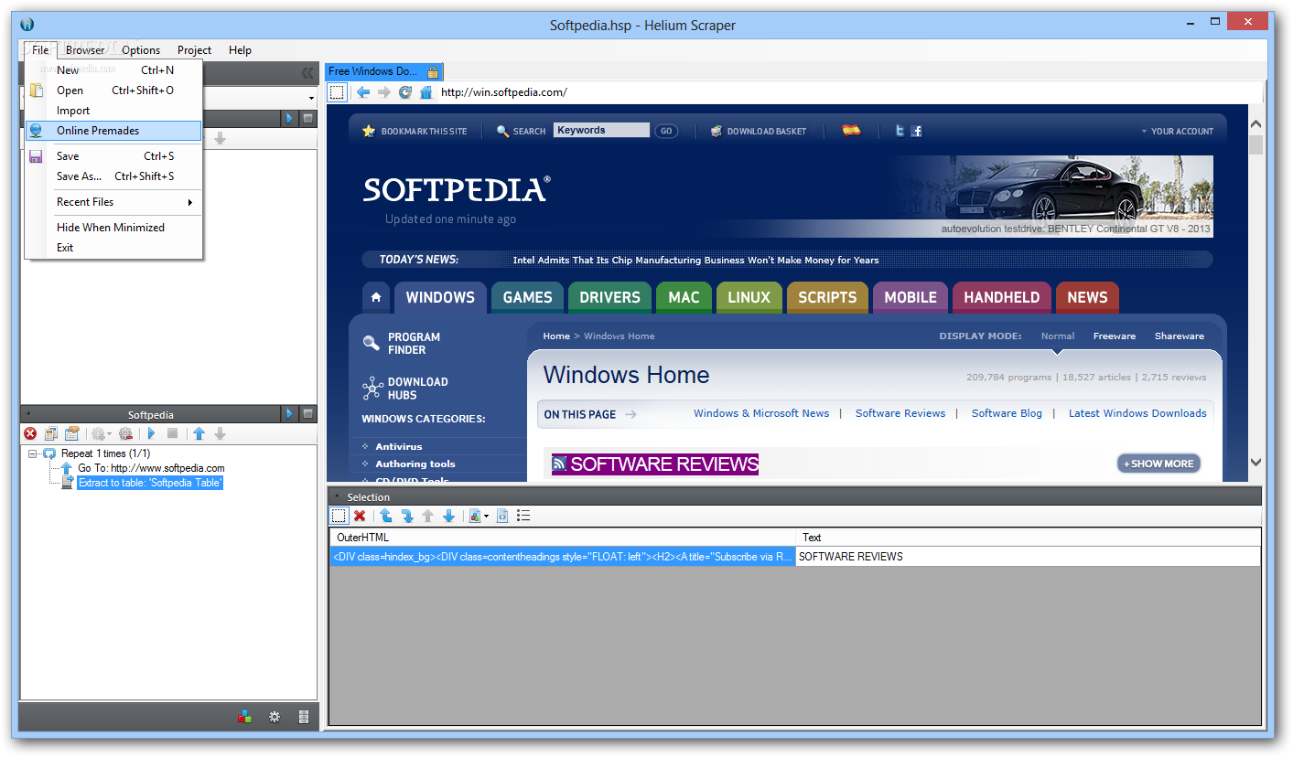Go back in embedded browser
Viewport: 1293px width, 757px height.
pos(363,92)
